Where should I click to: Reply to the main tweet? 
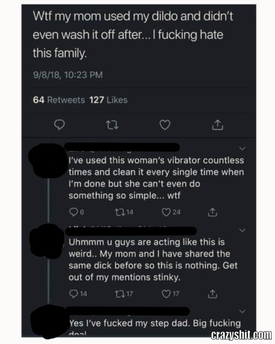59,125
